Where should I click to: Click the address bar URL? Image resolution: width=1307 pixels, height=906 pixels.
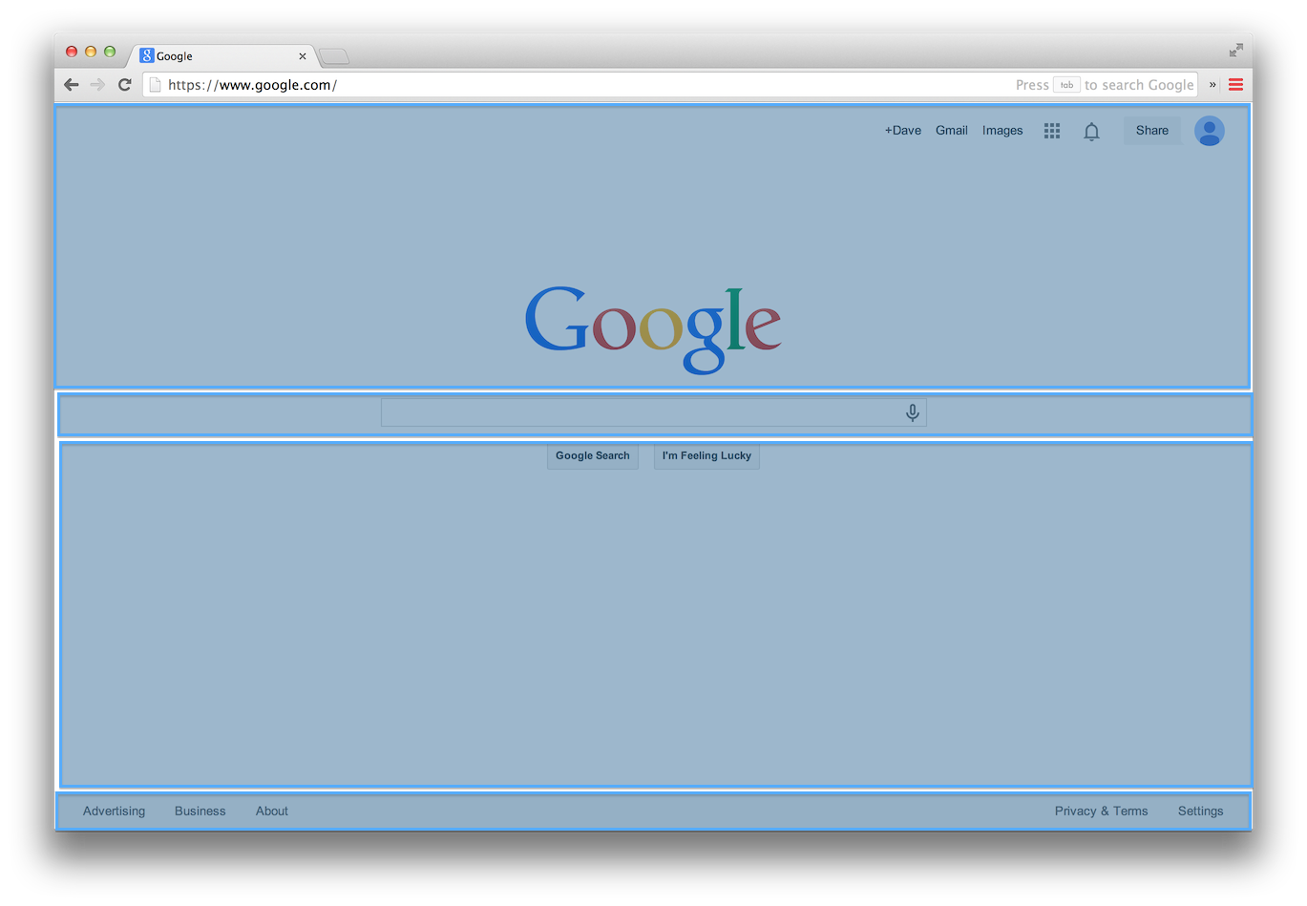(252, 85)
